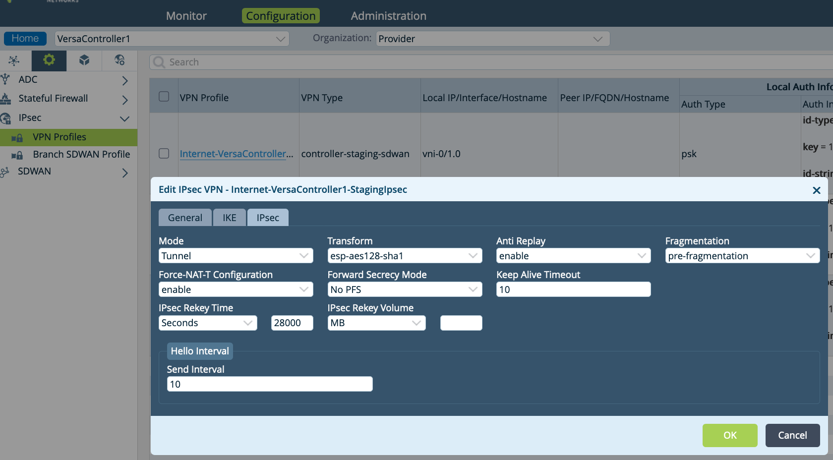Click OK to save IPsec settings
The image size is (833, 460).
(x=730, y=435)
